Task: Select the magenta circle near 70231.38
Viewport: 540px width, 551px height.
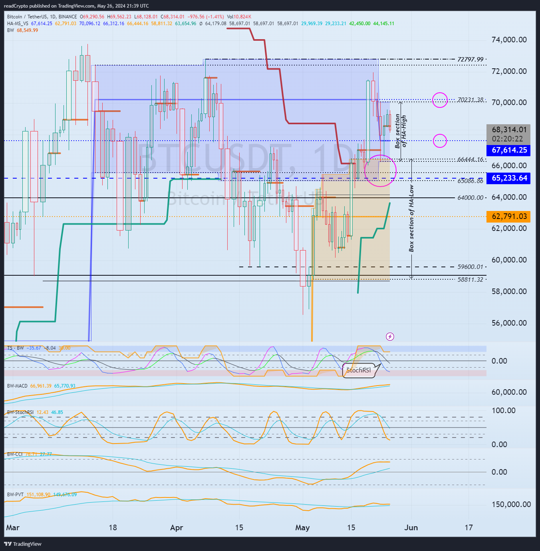Action: [440, 100]
